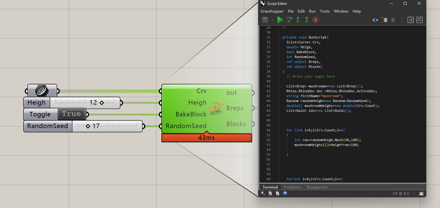Click the '// Write your logic here' comment
This screenshot has height=208, width=440.
pyautogui.click(x=310, y=76)
